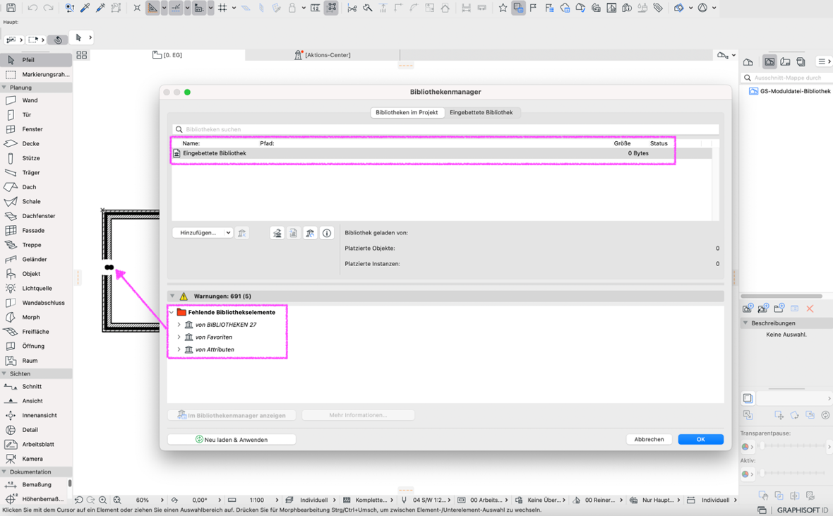
Task: Collapse the Sichten toolbox section
Action: [x=4, y=374]
